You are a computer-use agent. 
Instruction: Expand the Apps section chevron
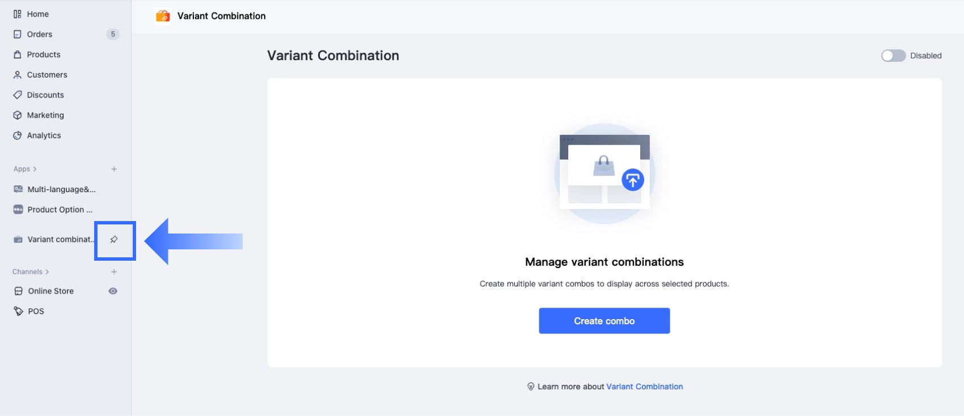[x=35, y=169]
